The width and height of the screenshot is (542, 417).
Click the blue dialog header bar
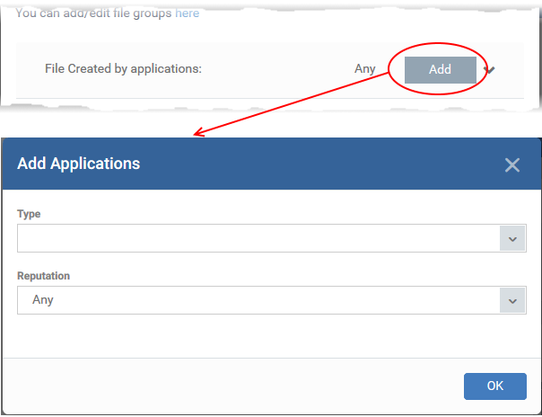point(271,164)
